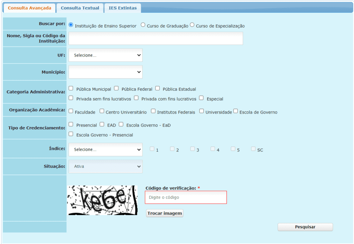Check Pública Municipal category

(x=71, y=88)
